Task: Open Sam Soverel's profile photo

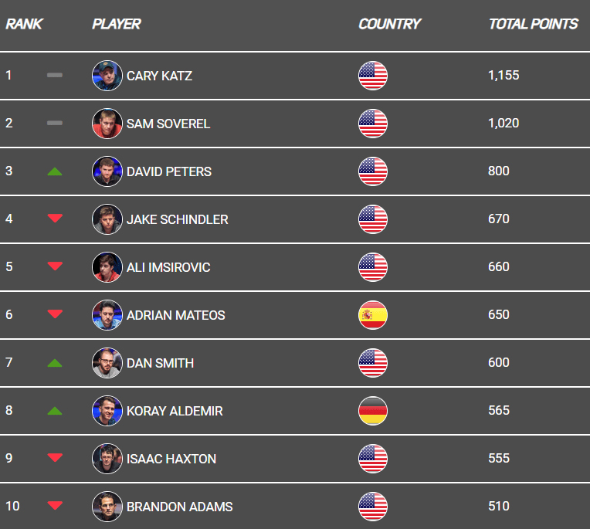Action: tap(107, 124)
